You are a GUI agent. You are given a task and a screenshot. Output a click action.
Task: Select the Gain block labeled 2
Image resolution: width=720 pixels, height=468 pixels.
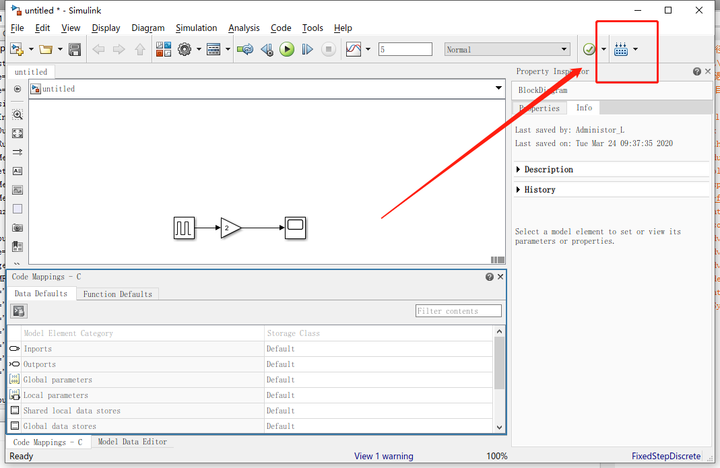point(231,228)
